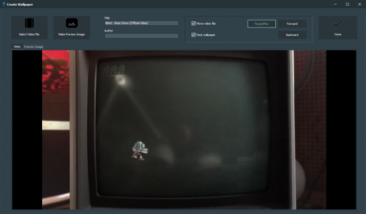366x214 pixels.
Task: Focus the empty Author text field
Action: pyautogui.click(x=141, y=36)
